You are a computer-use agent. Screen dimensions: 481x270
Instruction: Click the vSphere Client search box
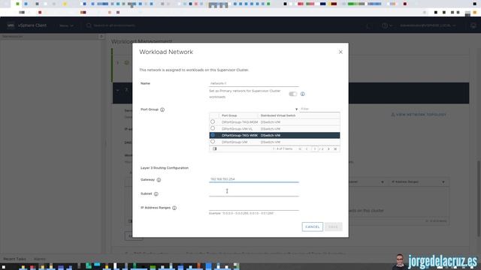click(111, 25)
